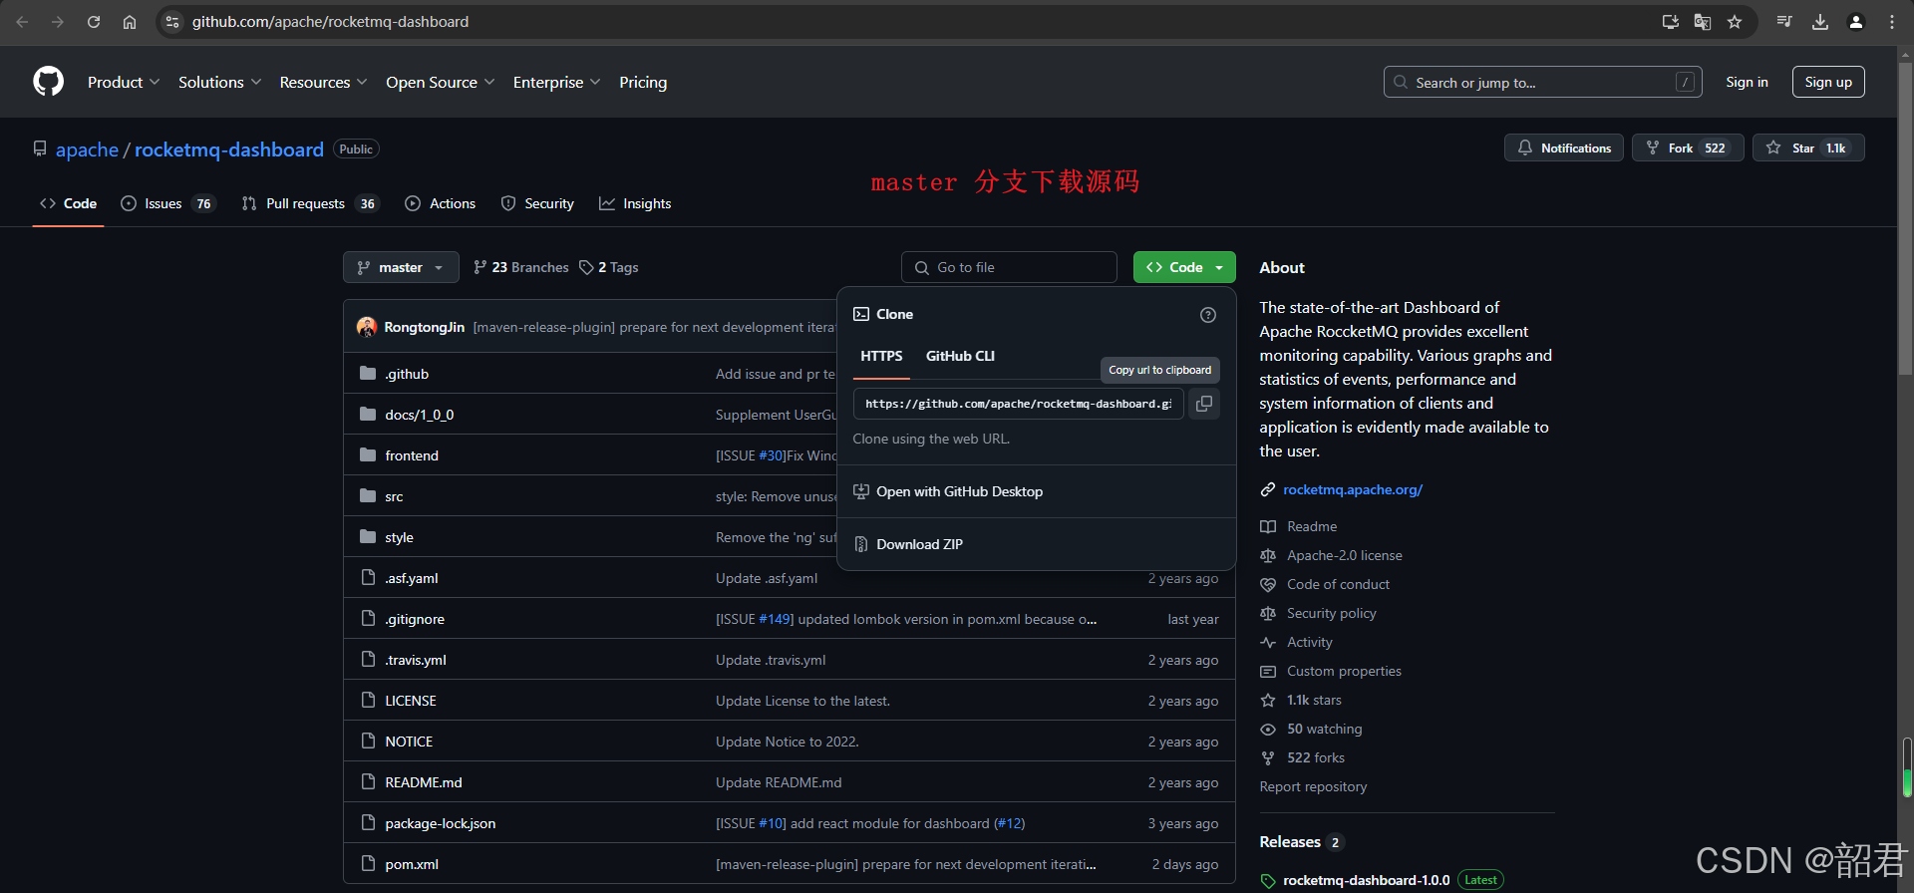Click RongtongJin avatar image
Viewport: 1914px width, 893px height.
click(x=367, y=327)
